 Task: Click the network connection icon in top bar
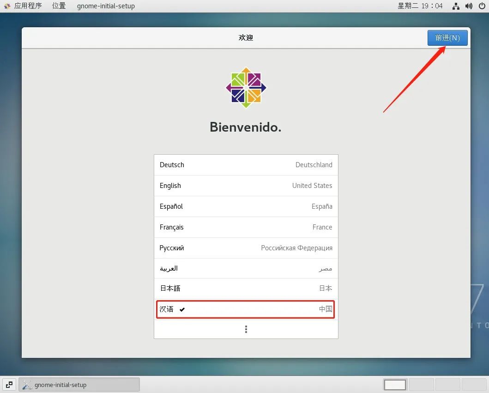tap(456, 6)
